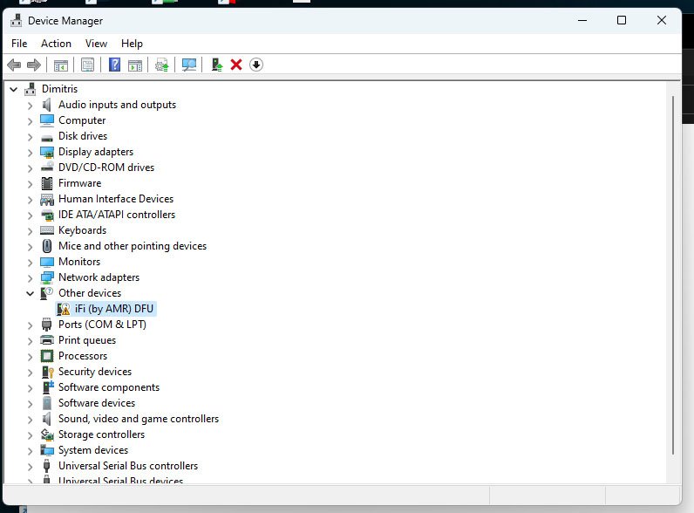Expand the System devices chevron
694x513 pixels.
[31, 451]
